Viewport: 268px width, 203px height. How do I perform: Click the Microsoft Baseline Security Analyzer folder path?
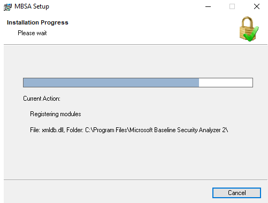tap(157, 130)
